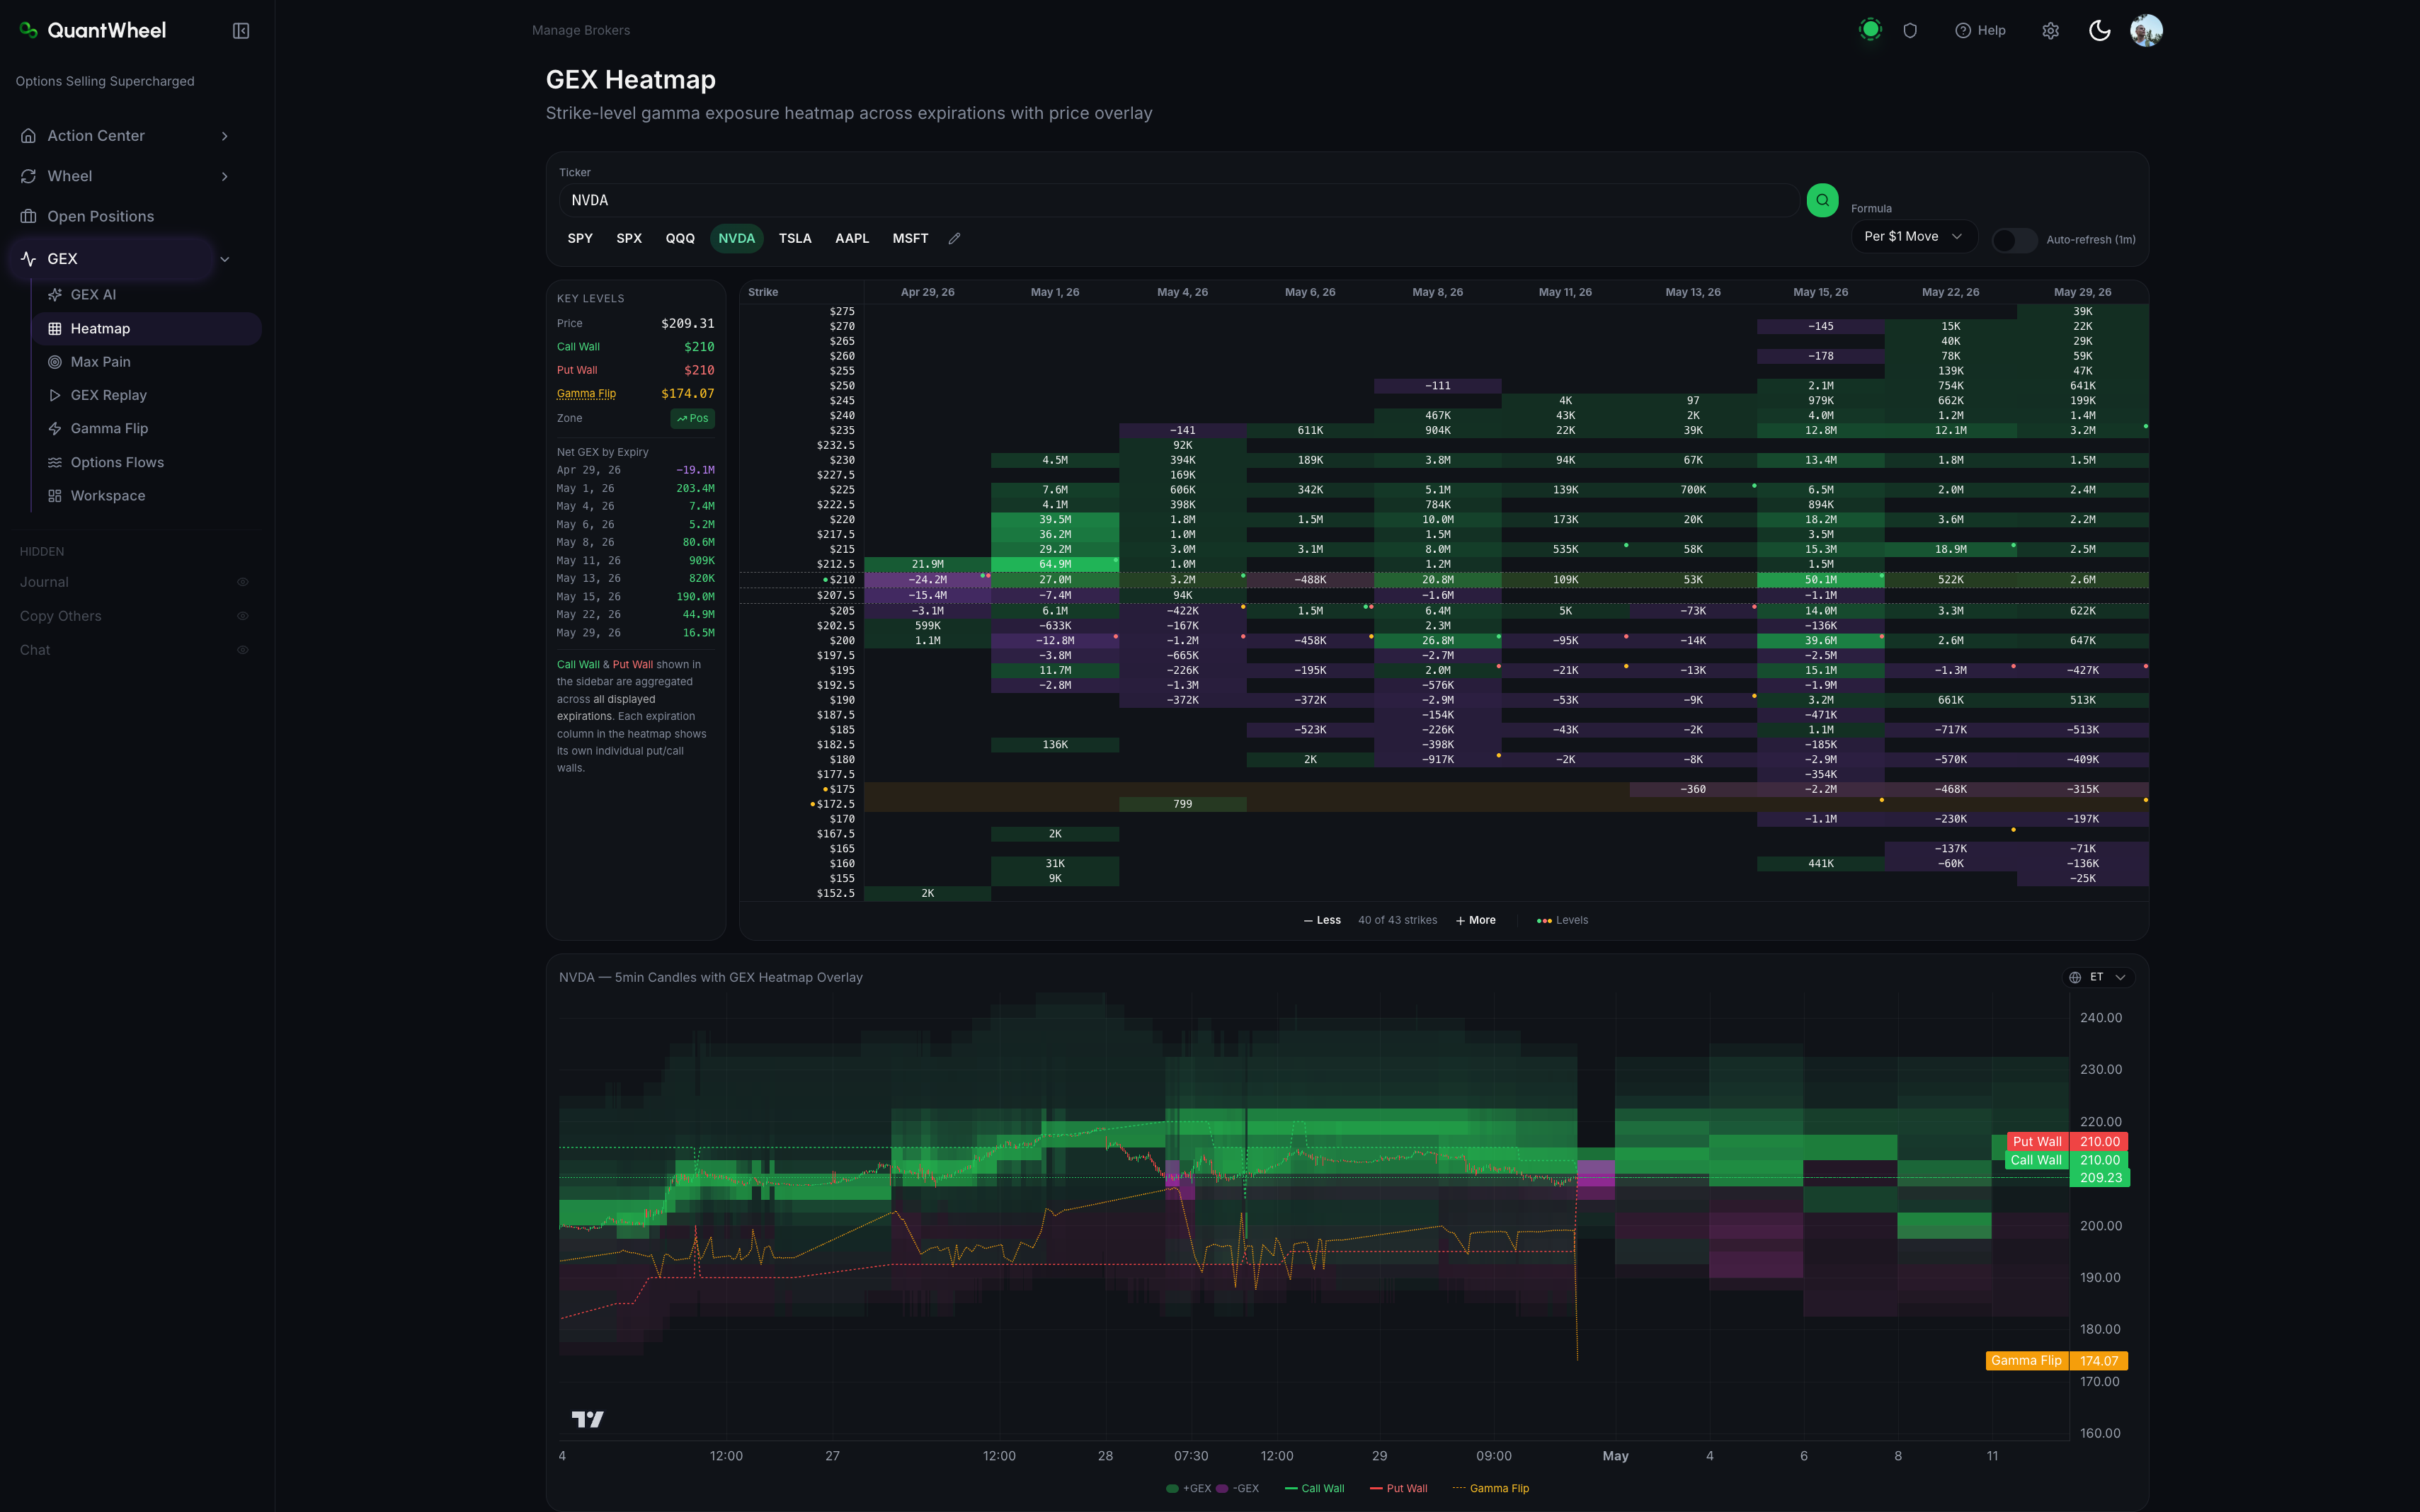This screenshot has height=1512, width=2420.
Task: Click the Pos zone badge
Action: tap(692, 419)
